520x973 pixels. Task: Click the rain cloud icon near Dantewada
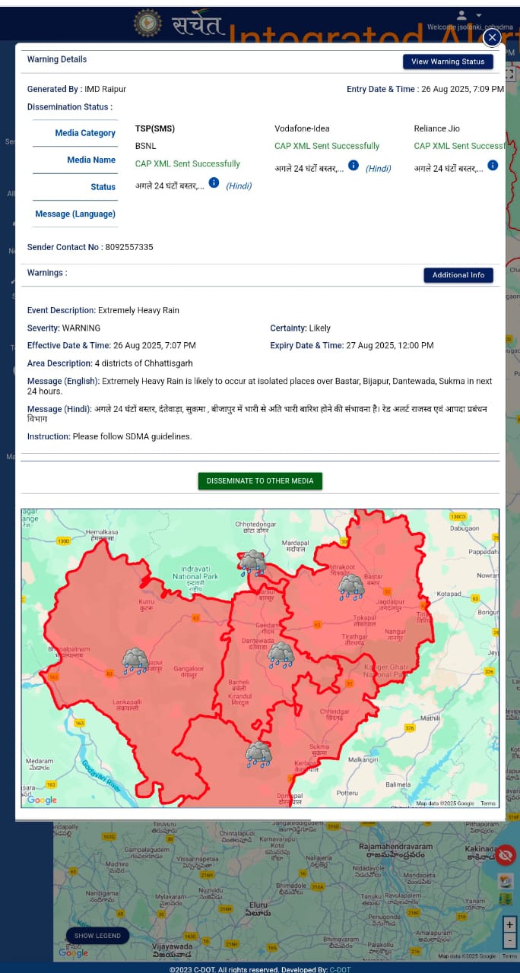(x=281, y=654)
